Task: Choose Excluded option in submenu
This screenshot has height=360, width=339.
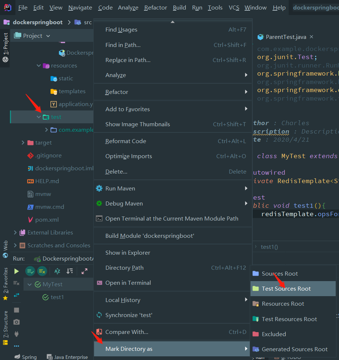Action: (x=293, y=334)
